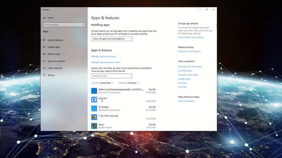
Task: Open Manage optional features link
Action: (104, 57)
